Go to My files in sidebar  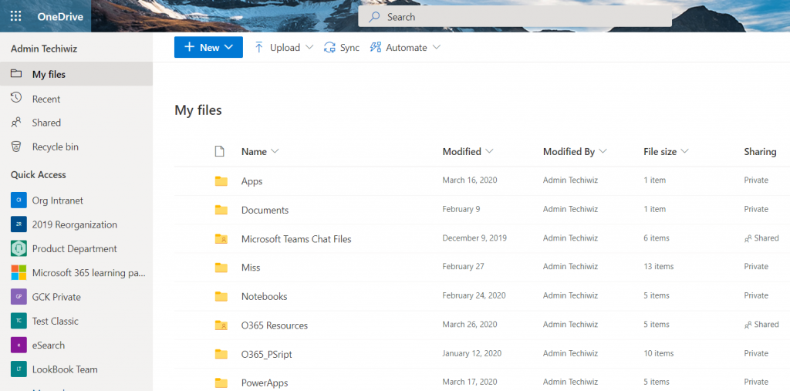coord(76,74)
